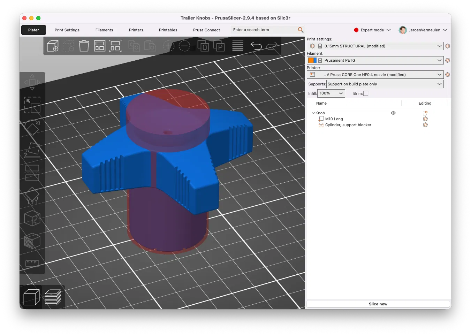
Task: Toggle visibility eye for Knob object
Action: point(393,113)
